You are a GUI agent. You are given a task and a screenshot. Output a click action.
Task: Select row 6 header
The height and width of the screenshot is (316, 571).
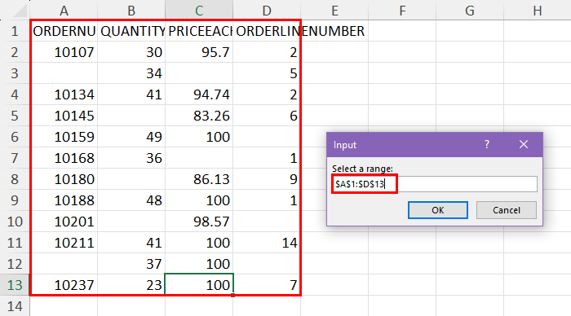[x=15, y=137]
